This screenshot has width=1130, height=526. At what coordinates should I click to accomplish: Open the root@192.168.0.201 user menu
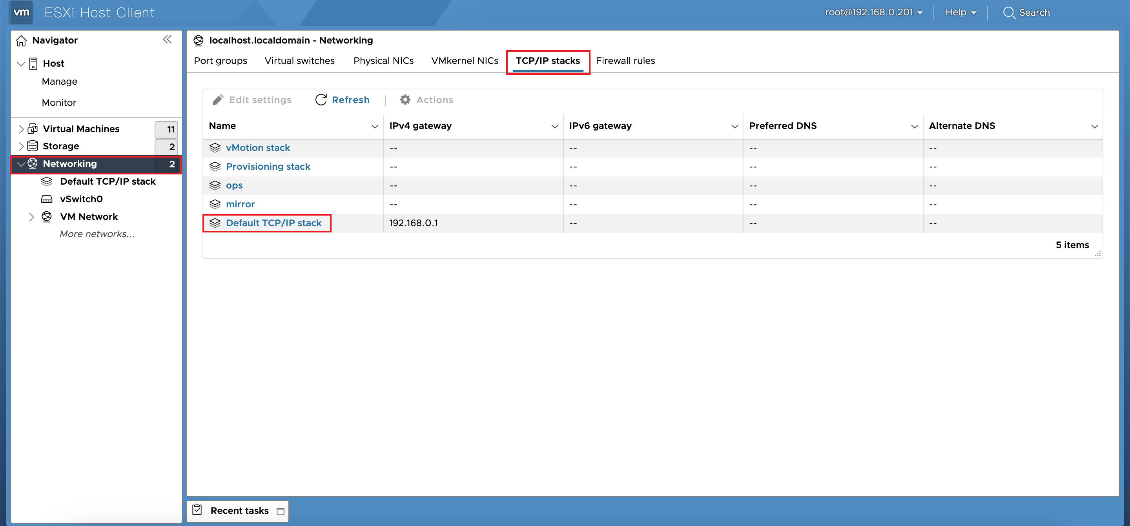pos(874,12)
